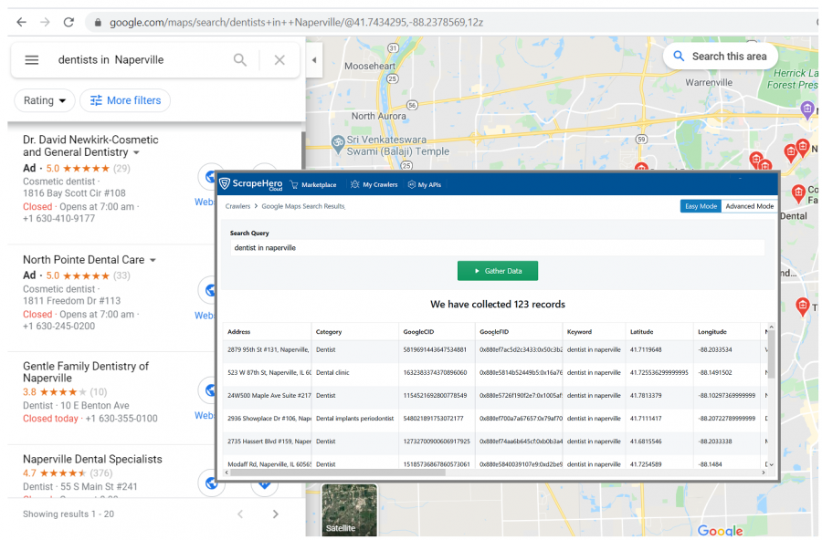Collapse the results panel with the left arrow
Screen dimensions: 822x540
pyautogui.click(x=313, y=59)
